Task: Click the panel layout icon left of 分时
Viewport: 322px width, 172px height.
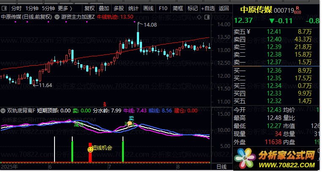Action: point(4,8)
